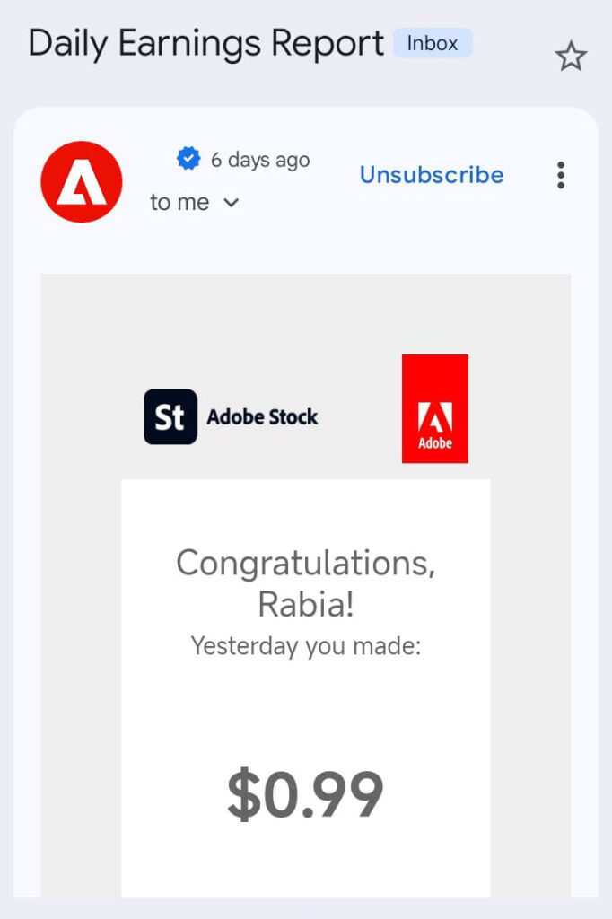The height and width of the screenshot is (919, 612).
Task: Click the Unsubscribe link
Action: (432, 175)
